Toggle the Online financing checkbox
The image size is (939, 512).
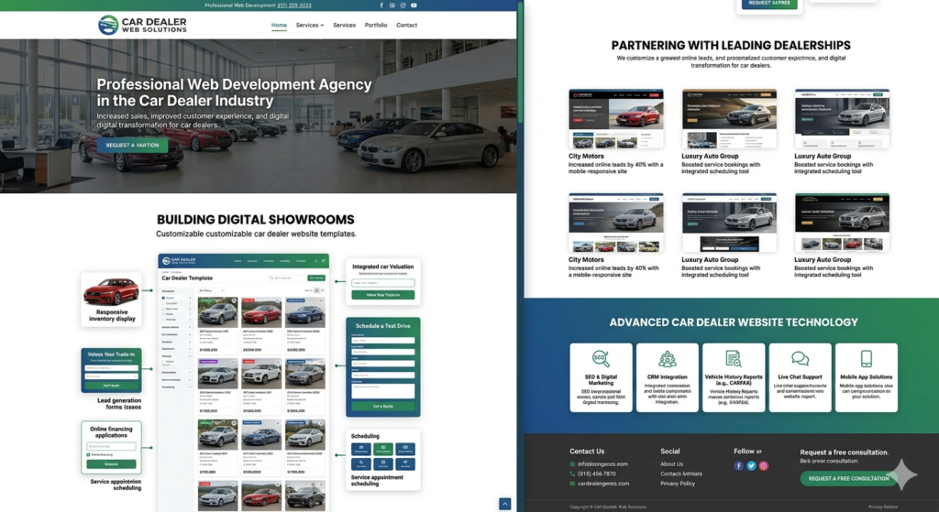[x=89, y=454]
